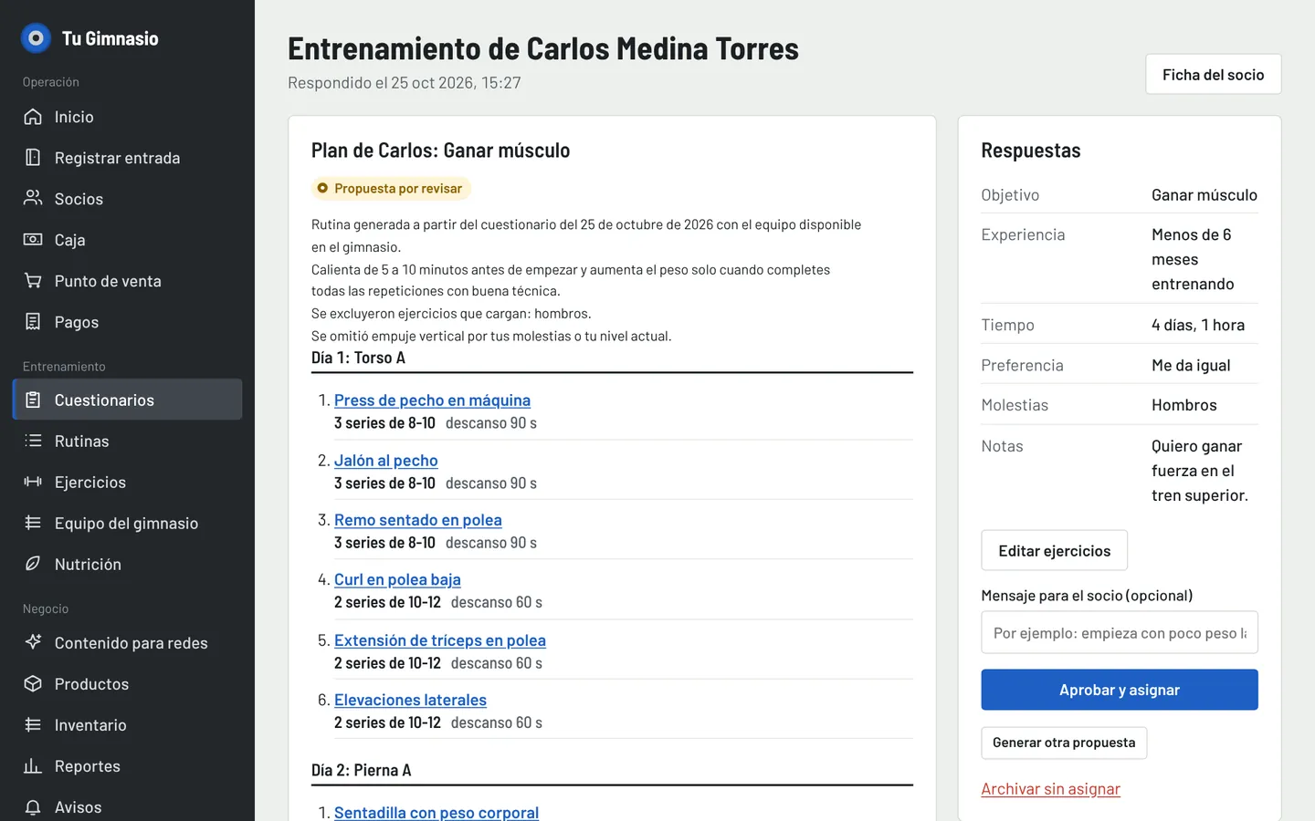Open Sentadilla con peso corporal link
The height and width of the screenshot is (821, 1315).
tap(437, 812)
